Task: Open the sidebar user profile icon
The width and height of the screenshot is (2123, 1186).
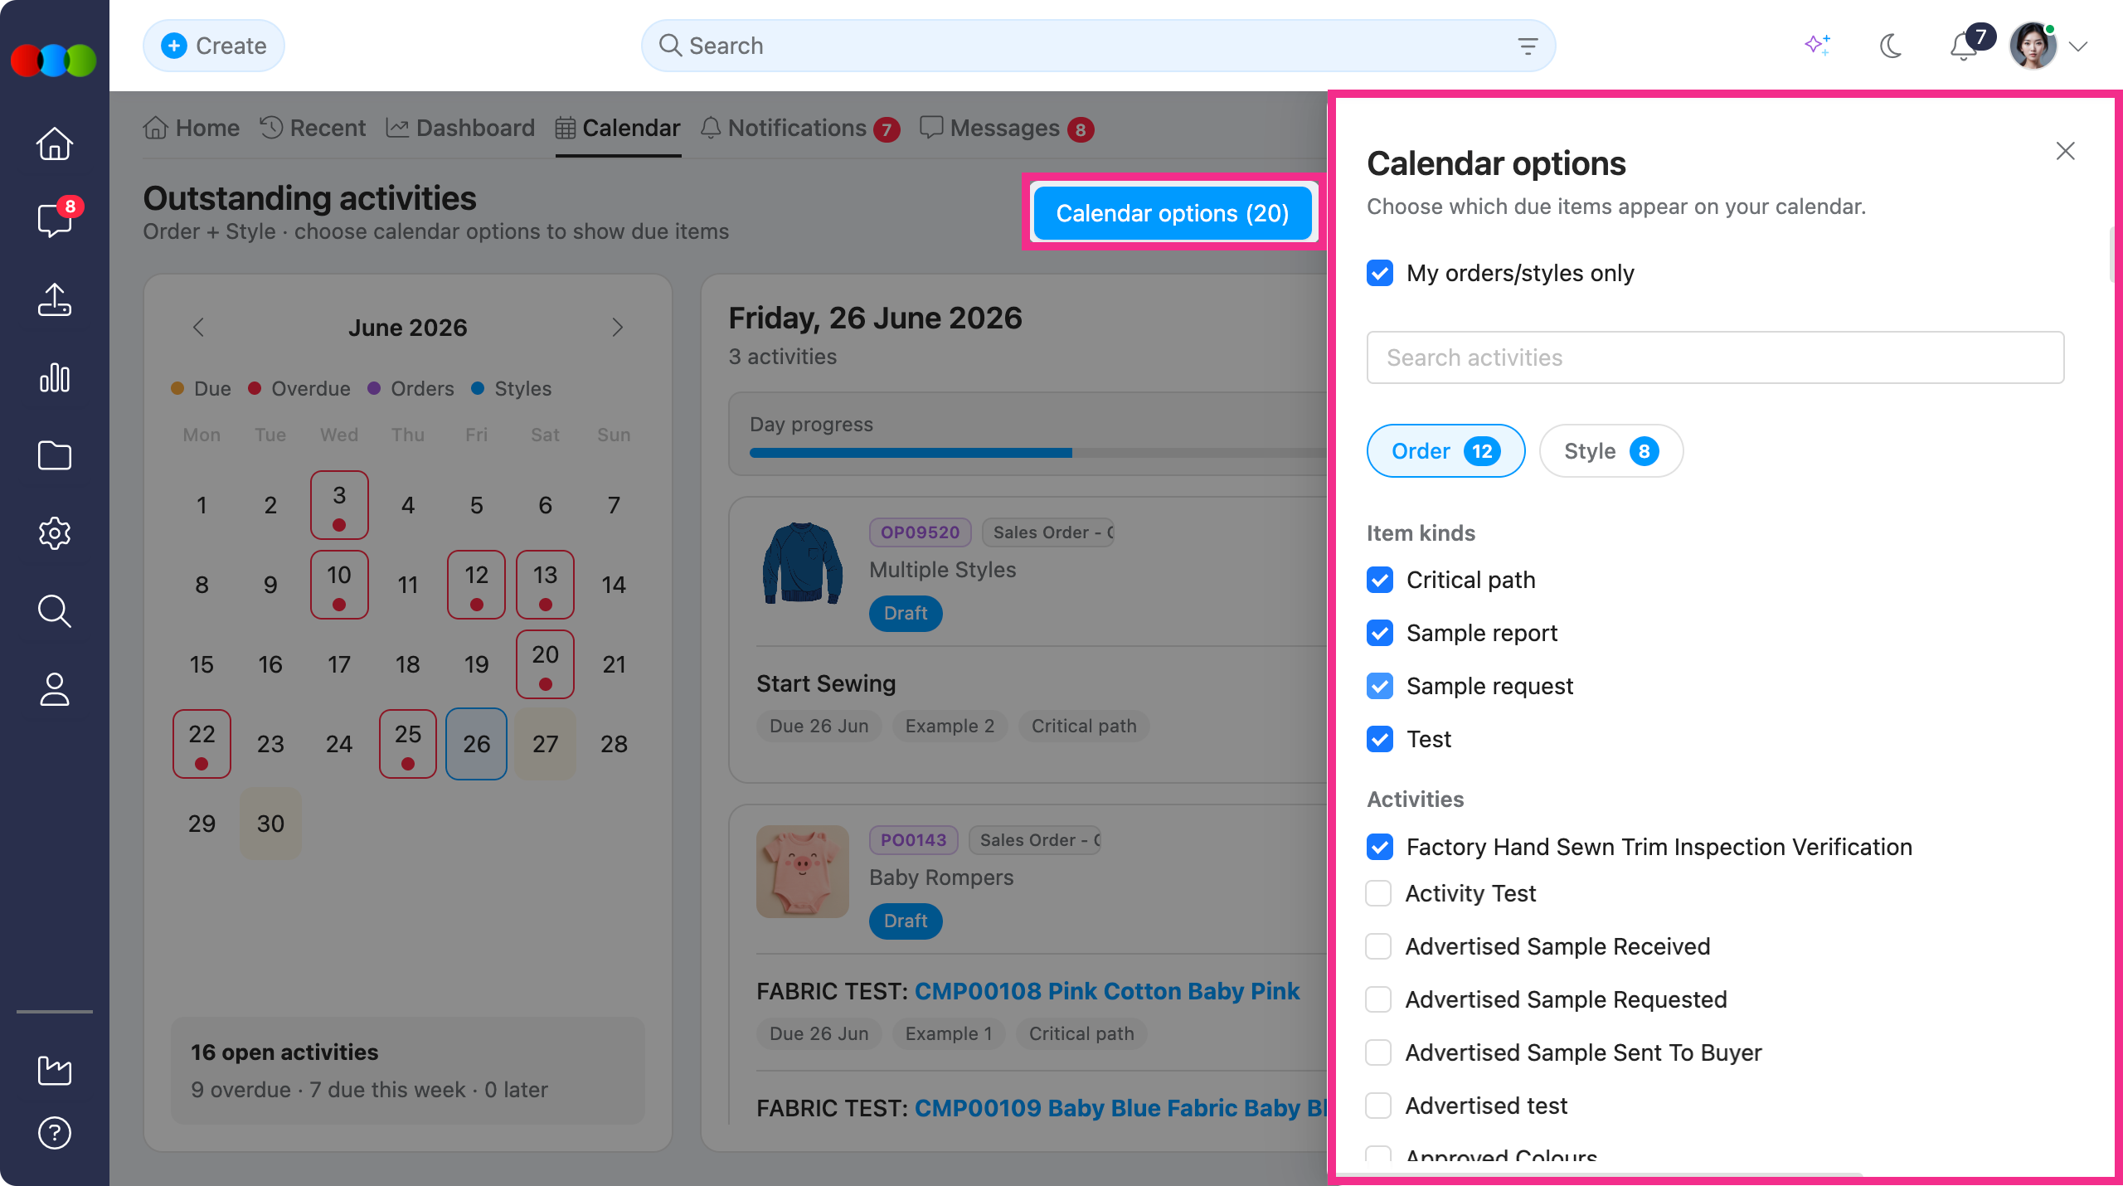Action: coord(55,689)
